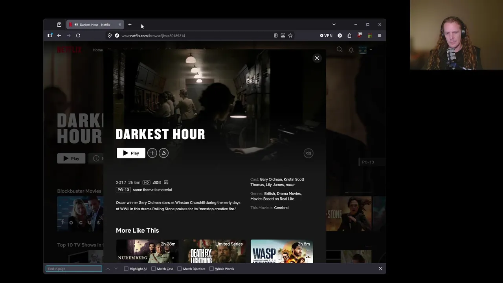
Task: Expand the list all tabs dropdown
Action: coord(334,24)
